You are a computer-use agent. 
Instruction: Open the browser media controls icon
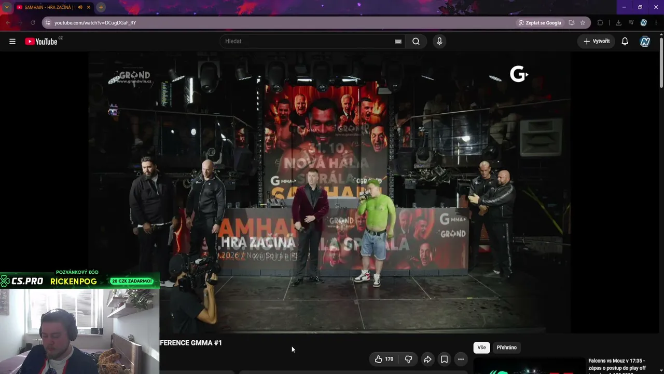(631, 23)
